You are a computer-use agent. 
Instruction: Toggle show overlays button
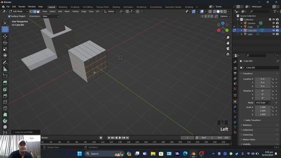pyautogui.click(x=202, y=11)
